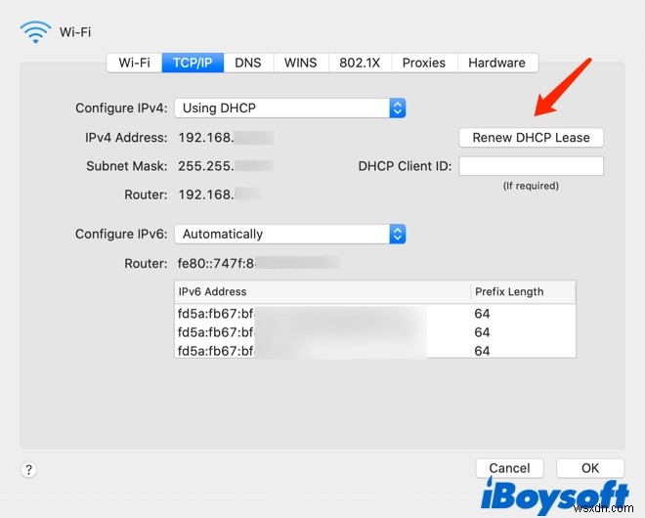Viewport: 645px width, 518px height.
Task: Click the Wi-Fi title text
Action: pyautogui.click(x=75, y=32)
